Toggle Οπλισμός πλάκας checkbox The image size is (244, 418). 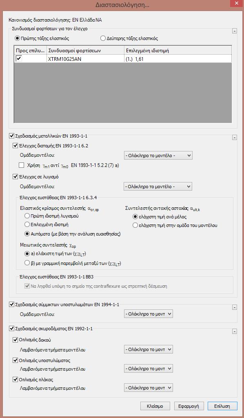pos(16,379)
